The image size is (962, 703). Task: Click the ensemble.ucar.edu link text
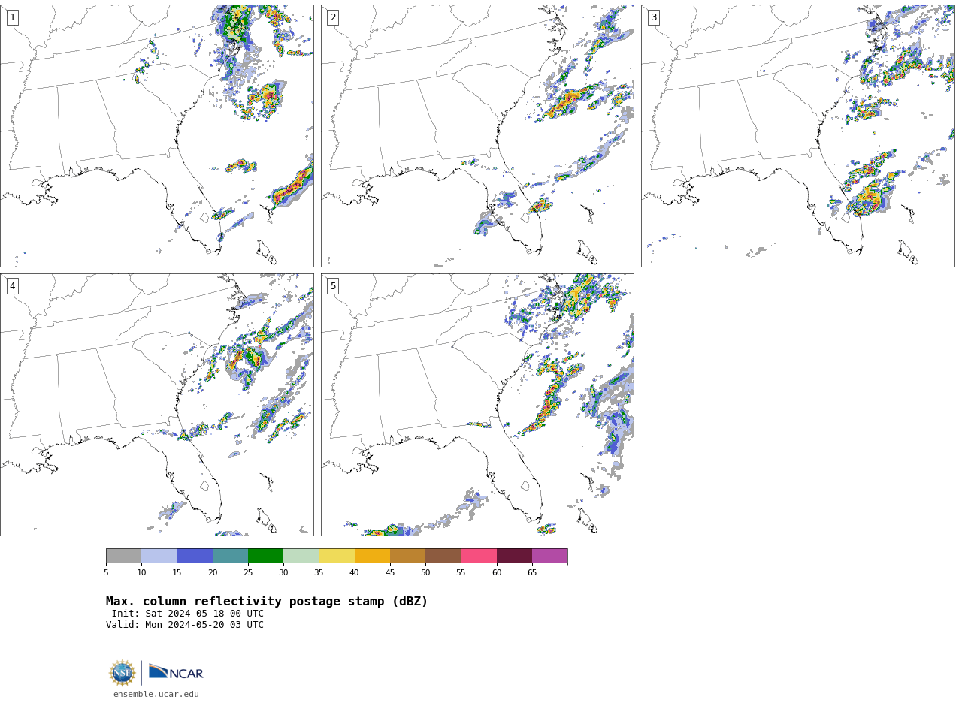point(156,695)
